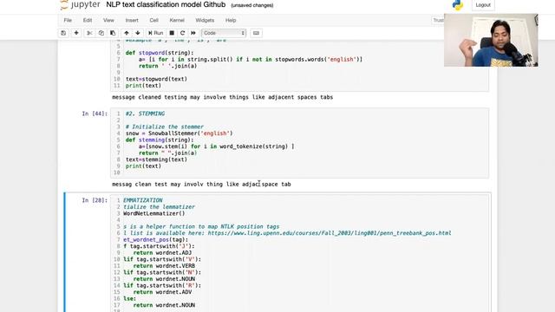Click the Logout button
This screenshot has height=312, width=555.
(x=483, y=5)
